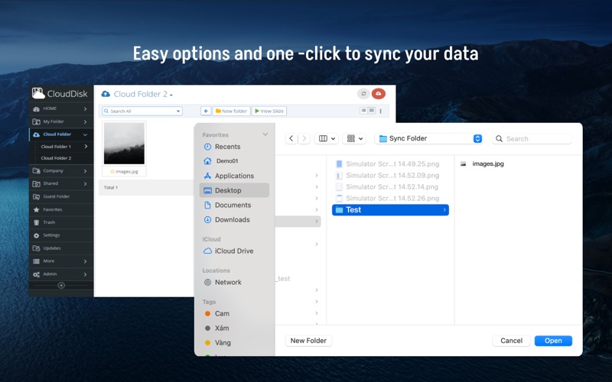Screen dimensions: 612x382
Task: Open Shared in the CloudDisk sidebar
Action: pos(61,183)
